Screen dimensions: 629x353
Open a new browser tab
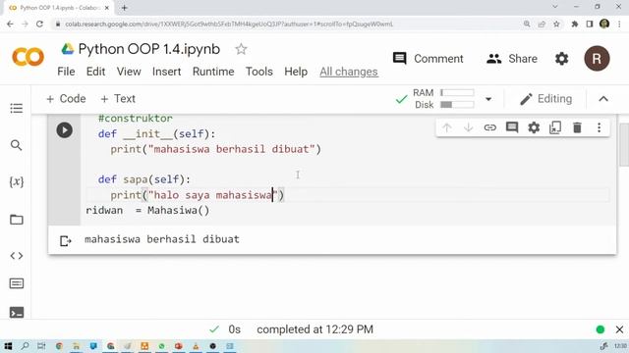tap(125, 8)
